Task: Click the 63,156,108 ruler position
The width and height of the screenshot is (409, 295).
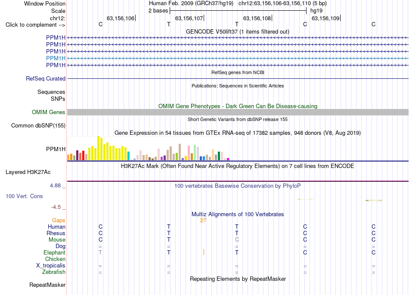Action: (x=257, y=18)
